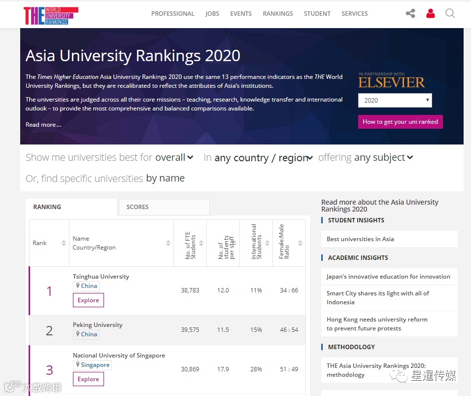The height and width of the screenshot is (396, 471).
Task: Open Peking University link
Action: [x=98, y=324]
